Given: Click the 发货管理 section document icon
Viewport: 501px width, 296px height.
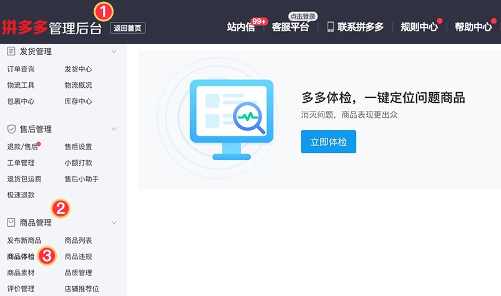Looking at the screenshot, I should click(11, 51).
